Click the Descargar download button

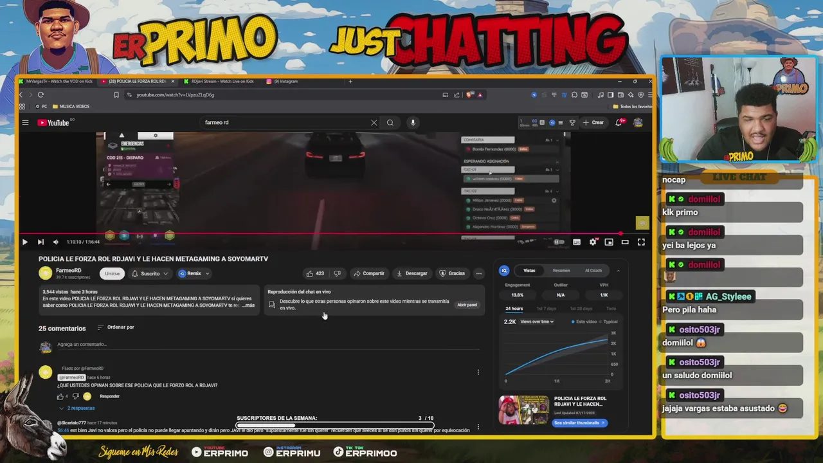tap(412, 273)
